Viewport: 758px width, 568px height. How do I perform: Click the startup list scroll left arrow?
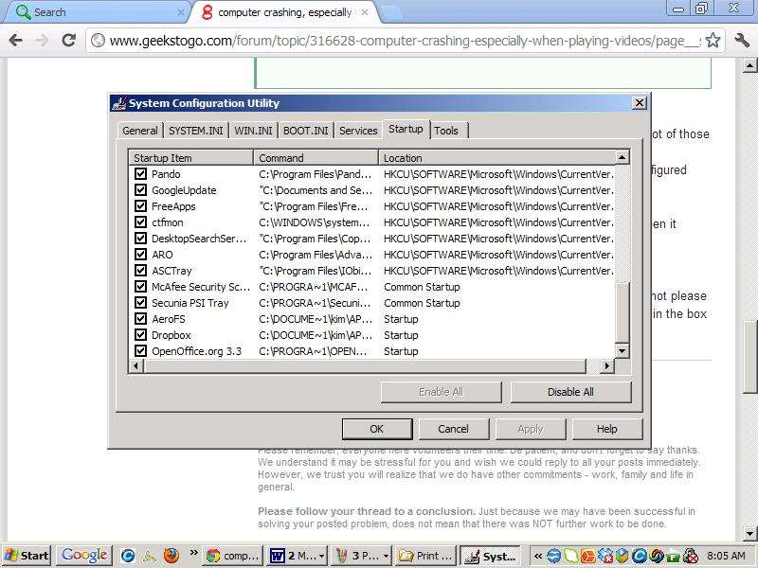click(136, 366)
